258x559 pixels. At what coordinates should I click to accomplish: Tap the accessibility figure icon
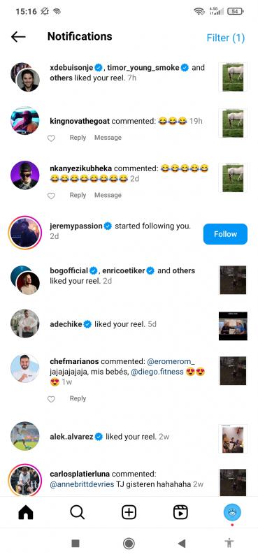(229, 544)
